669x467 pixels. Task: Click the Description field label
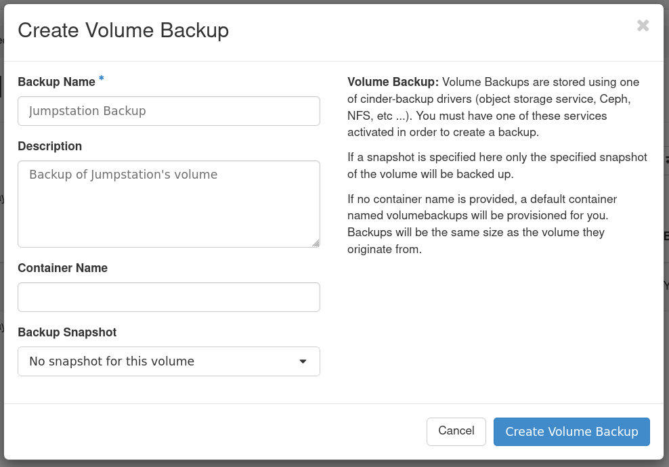click(49, 146)
